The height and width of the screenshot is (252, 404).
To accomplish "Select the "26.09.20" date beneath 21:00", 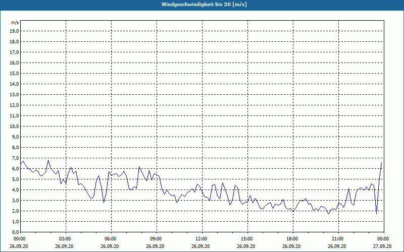I will [x=337, y=246].
